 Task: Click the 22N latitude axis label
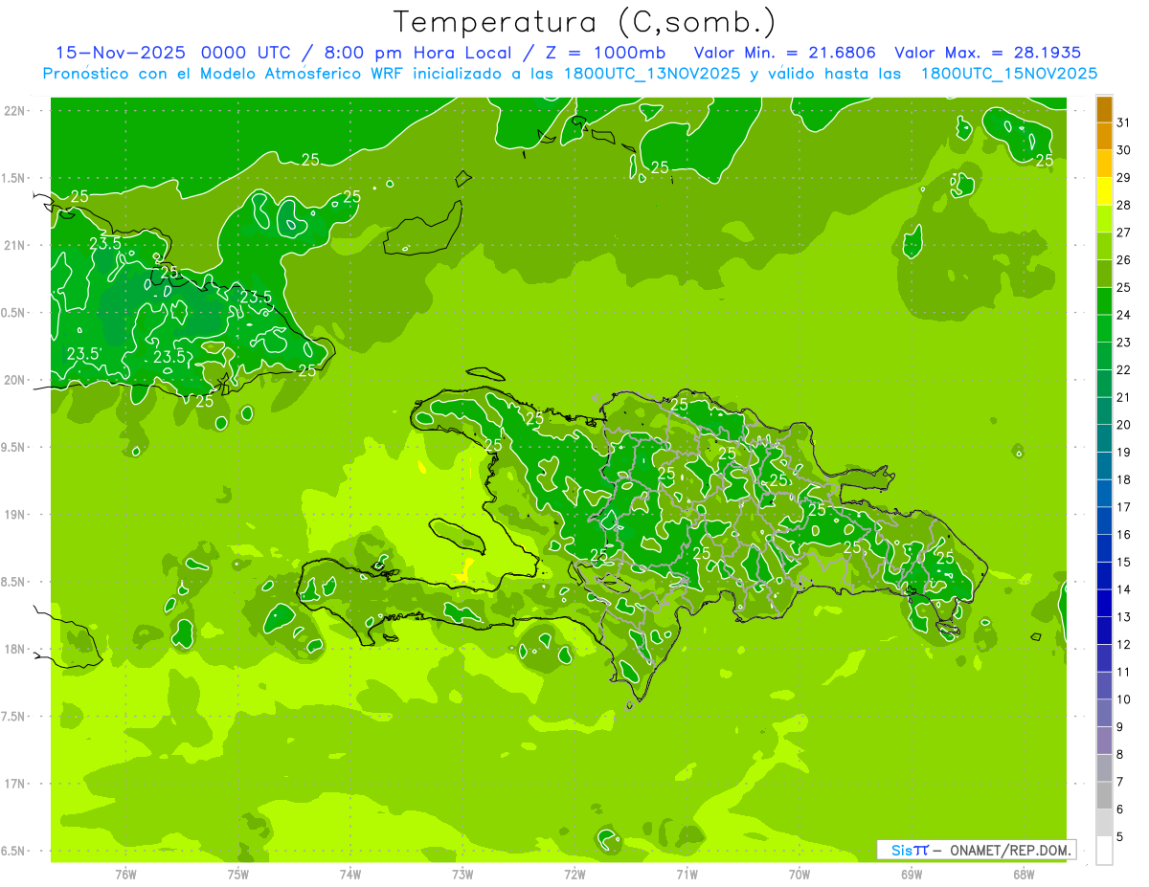pyautogui.click(x=16, y=110)
